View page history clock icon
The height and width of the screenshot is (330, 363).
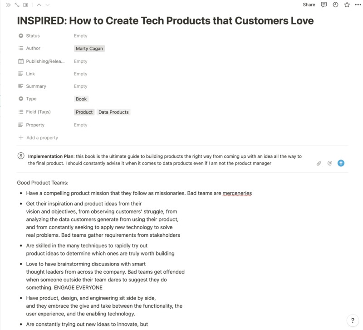pos(335,5)
